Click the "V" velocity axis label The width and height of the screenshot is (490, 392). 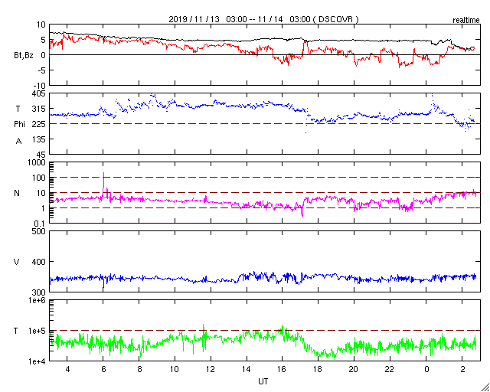point(17,262)
